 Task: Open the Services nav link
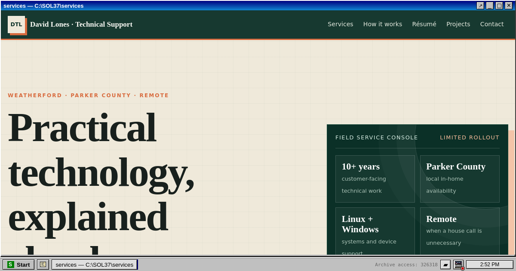coord(341,24)
